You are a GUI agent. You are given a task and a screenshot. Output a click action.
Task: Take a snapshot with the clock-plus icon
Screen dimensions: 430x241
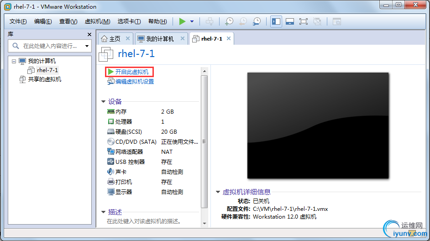click(229, 21)
